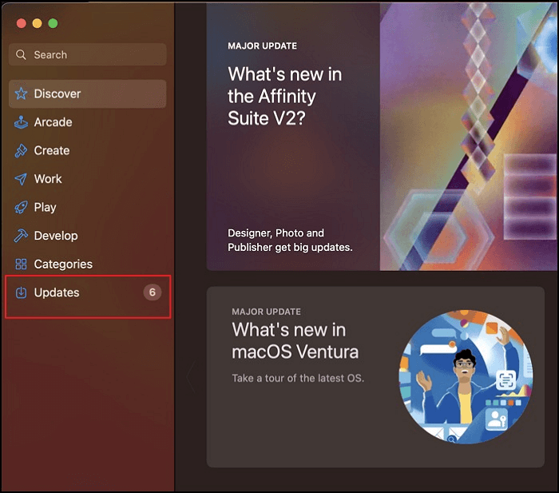This screenshot has height=493, width=559.
Task: Click the macOS Ventura circular illustration
Action: [466, 376]
